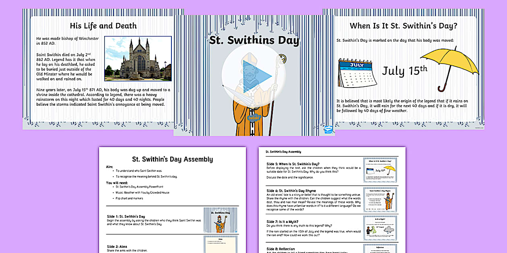This screenshot has width=507, height=253.
Task: Open the Slide 2 Aims thumbnail
Action: point(220,244)
